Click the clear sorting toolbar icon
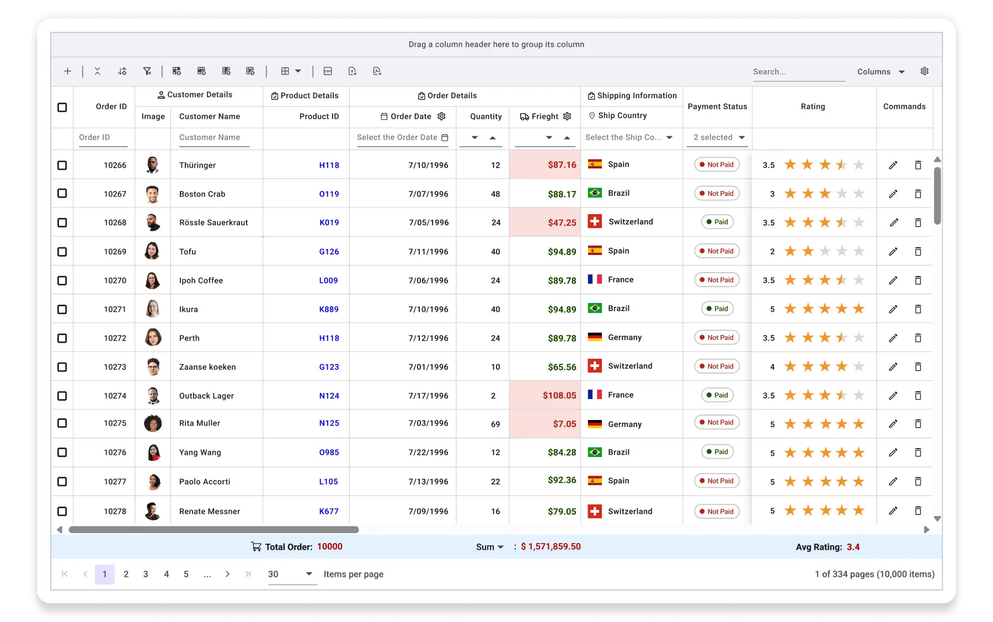 tap(122, 71)
